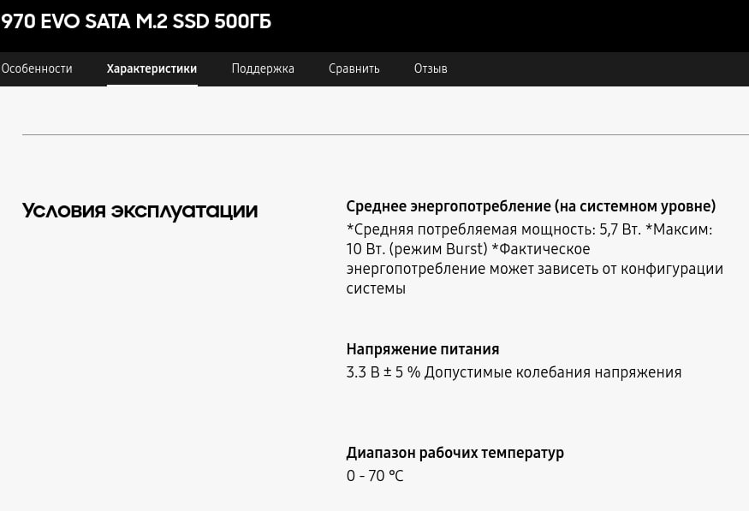This screenshot has height=511, width=749.
Task: Click the 3.3 В ± 5 % voltage value
Action: (514, 372)
